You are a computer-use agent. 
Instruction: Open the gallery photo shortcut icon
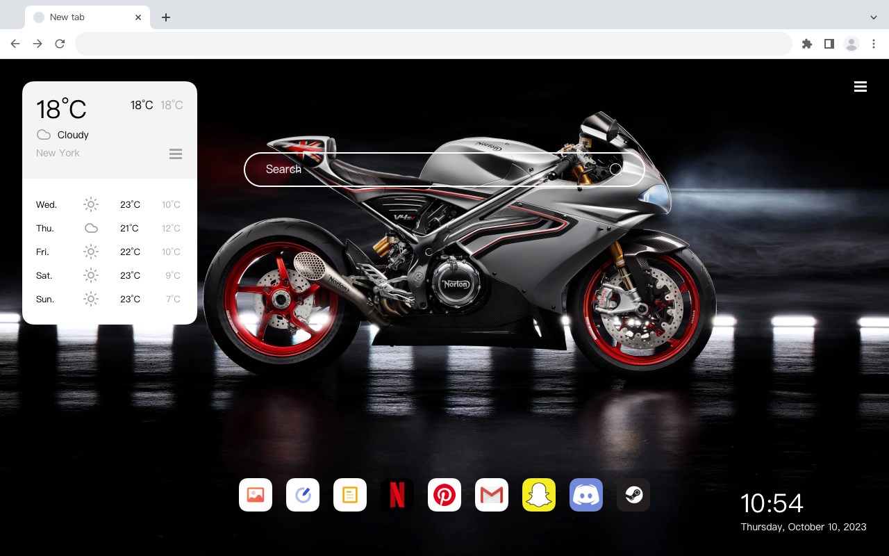[x=256, y=495]
